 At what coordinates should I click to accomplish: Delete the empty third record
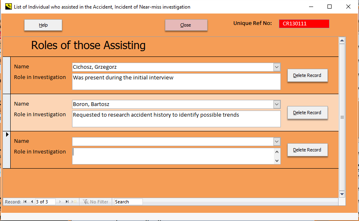tap(307, 150)
